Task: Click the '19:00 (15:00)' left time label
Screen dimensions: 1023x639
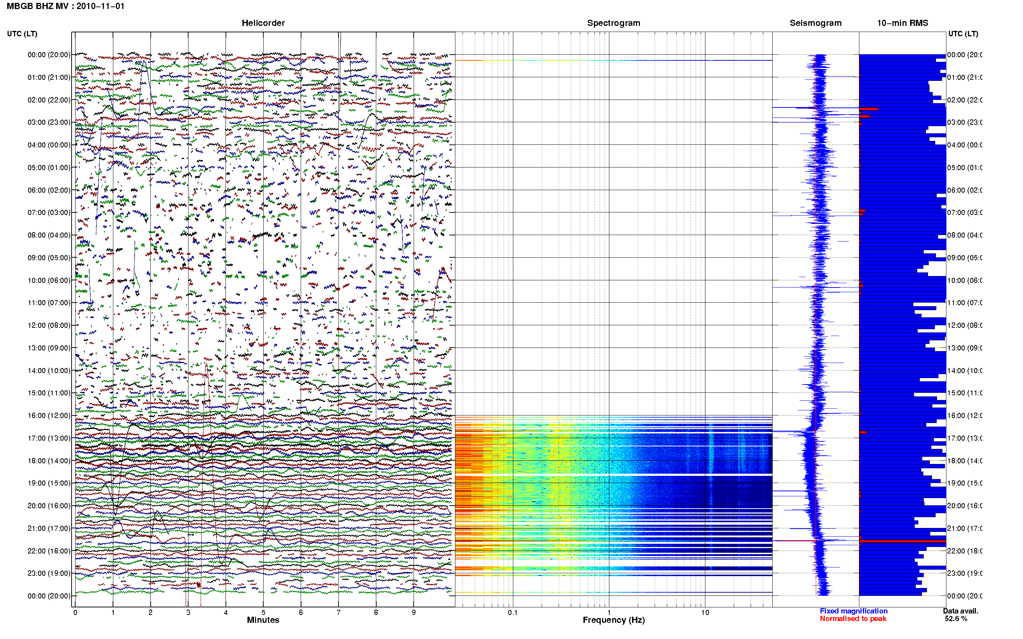Action: tap(49, 483)
